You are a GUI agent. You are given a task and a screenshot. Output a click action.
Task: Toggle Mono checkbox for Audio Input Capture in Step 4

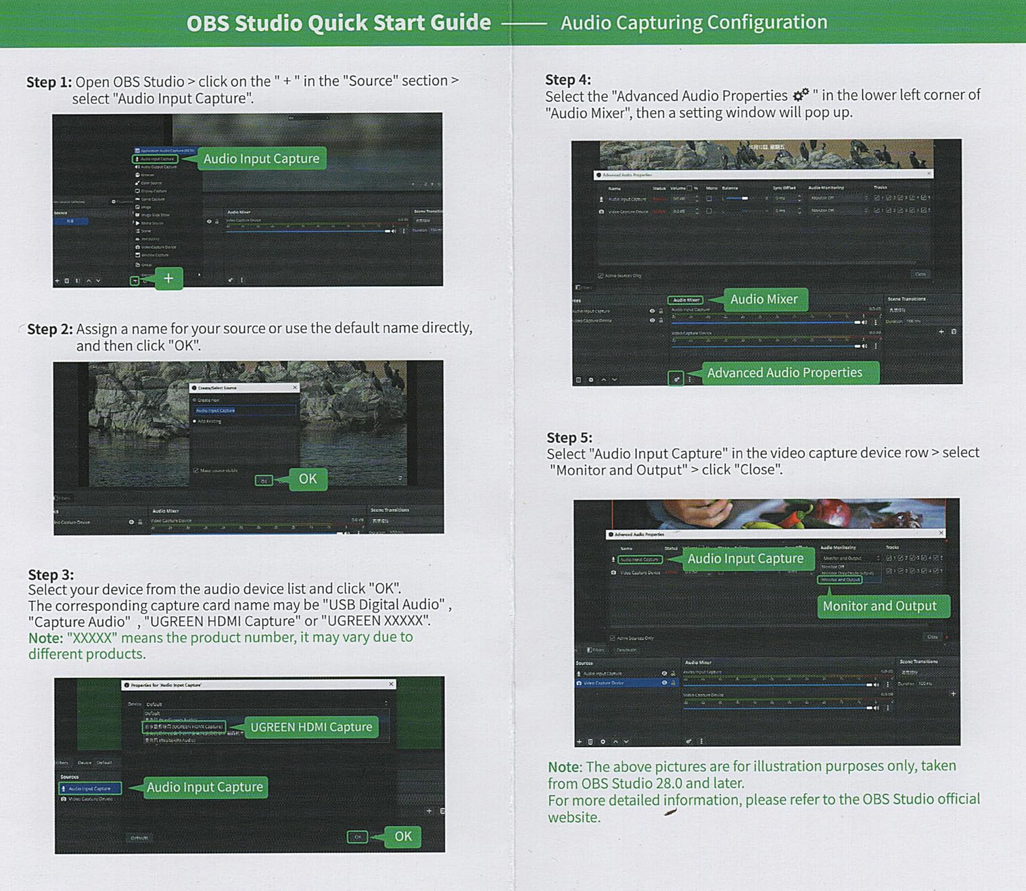coord(709,199)
